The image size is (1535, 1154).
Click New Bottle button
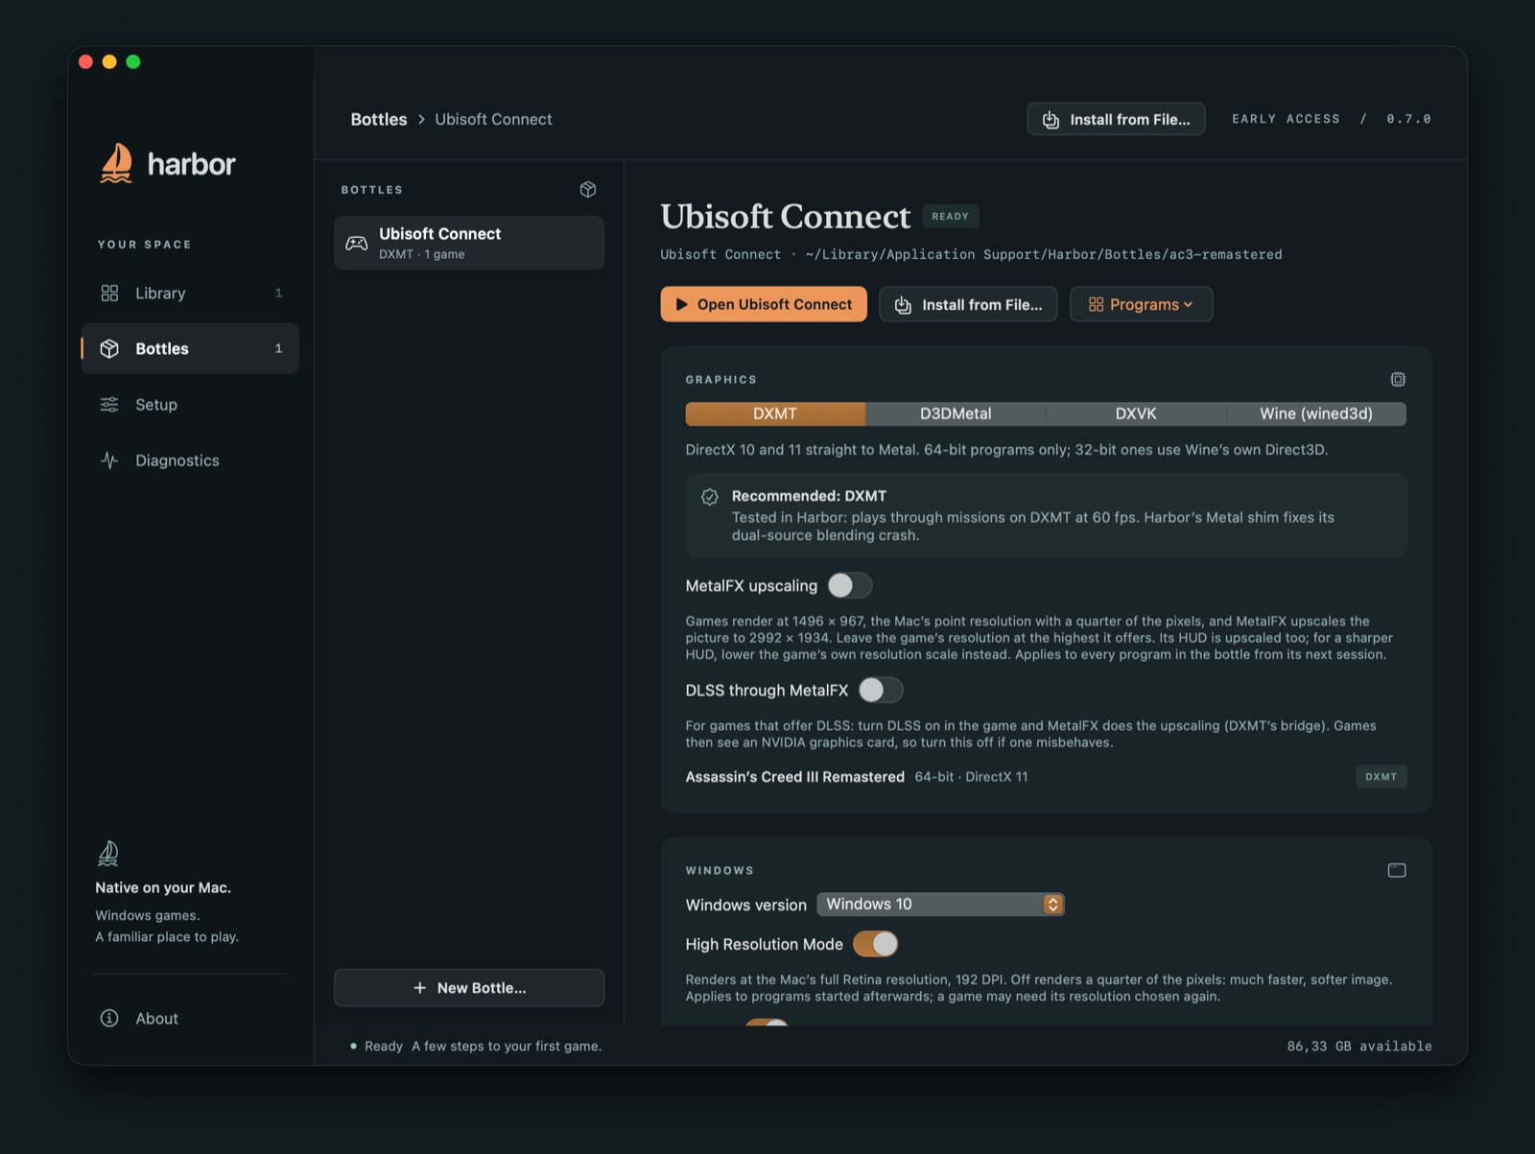(469, 987)
